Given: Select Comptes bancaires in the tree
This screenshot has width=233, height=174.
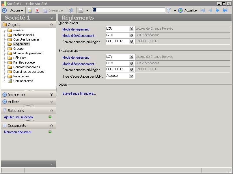Looking at the screenshot, I should pos(26,39).
